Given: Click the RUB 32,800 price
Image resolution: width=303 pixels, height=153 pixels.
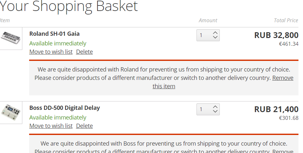Looking at the screenshot, I should pyautogui.click(x=276, y=35).
